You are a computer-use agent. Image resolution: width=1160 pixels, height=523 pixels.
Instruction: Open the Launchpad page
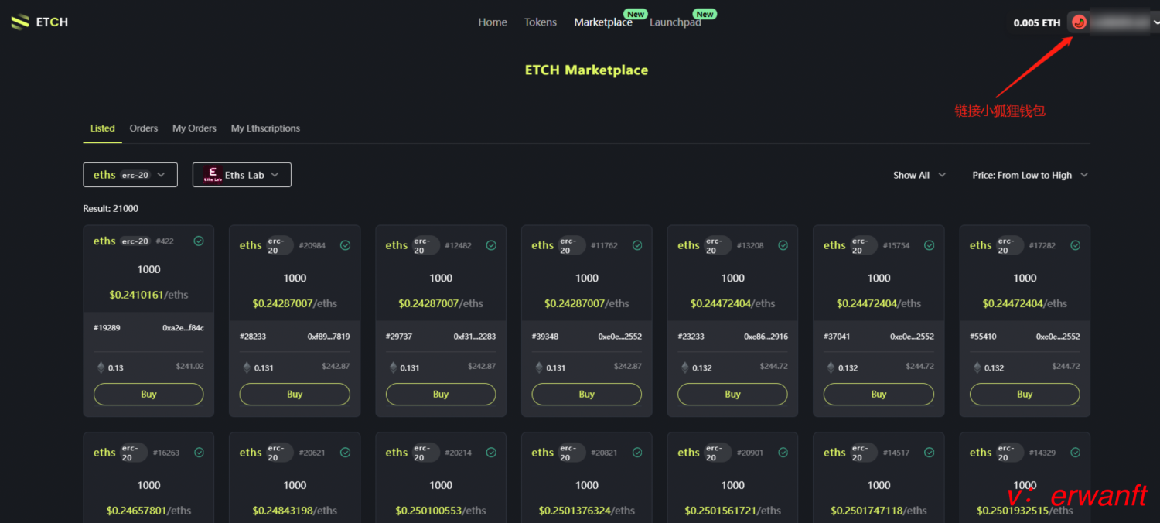675,22
